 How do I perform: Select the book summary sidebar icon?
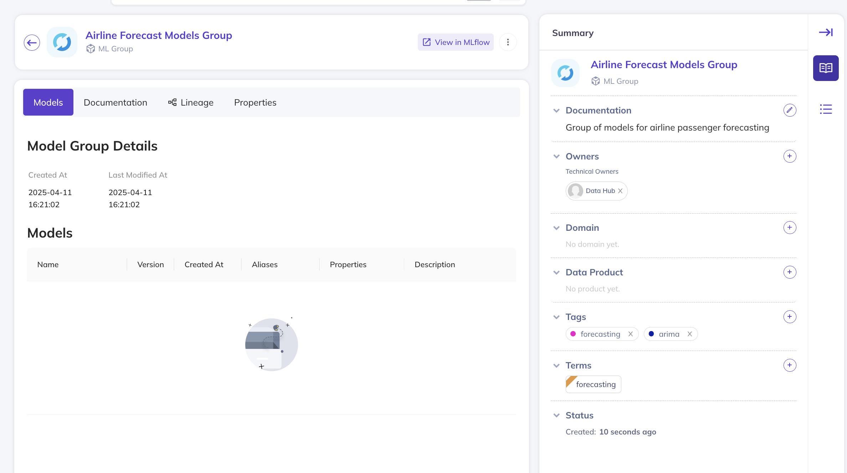click(826, 68)
